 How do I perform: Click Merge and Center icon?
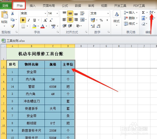(x=82, y=20)
